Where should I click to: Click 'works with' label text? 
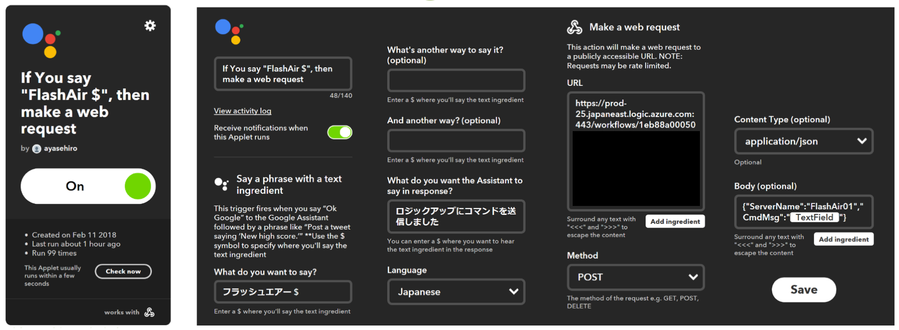[122, 312]
